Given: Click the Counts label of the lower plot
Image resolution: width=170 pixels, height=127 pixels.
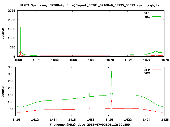Looking at the screenshot, I should (x=3, y=92).
